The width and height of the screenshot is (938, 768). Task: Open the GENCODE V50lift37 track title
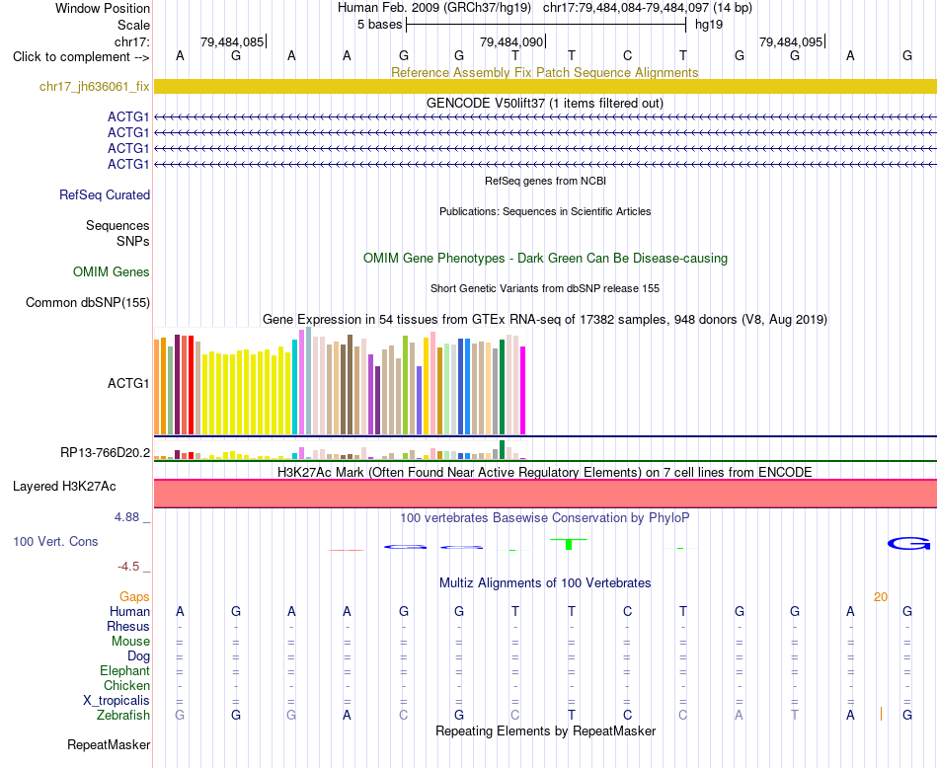coord(544,103)
